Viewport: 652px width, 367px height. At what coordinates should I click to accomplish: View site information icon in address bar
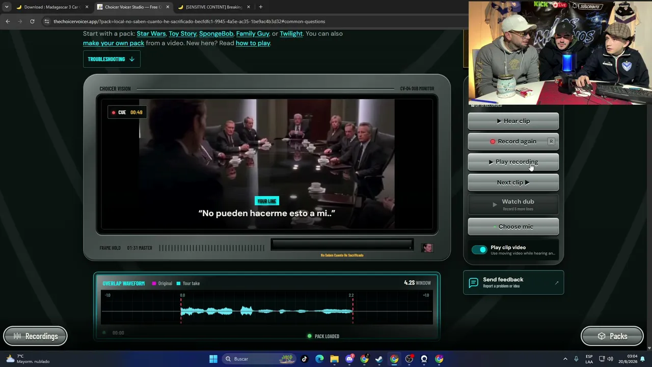click(x=46, y=21)
